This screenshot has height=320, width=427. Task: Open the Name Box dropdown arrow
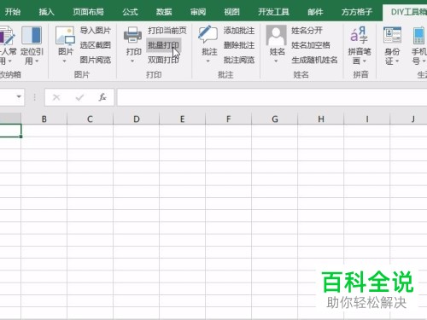19,96
